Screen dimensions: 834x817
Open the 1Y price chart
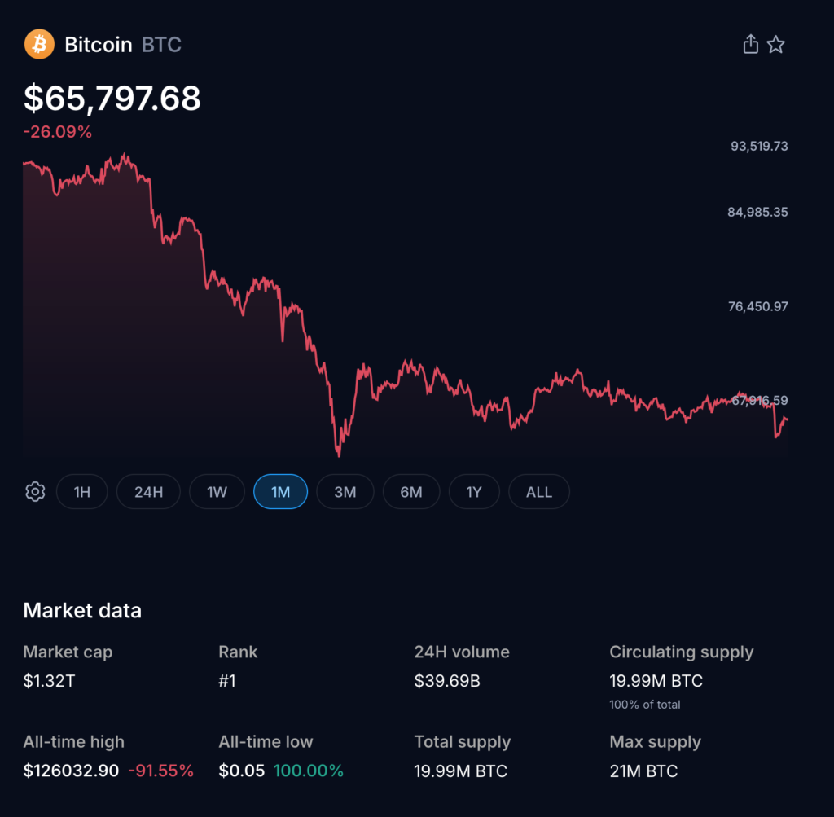pos(474,491)
